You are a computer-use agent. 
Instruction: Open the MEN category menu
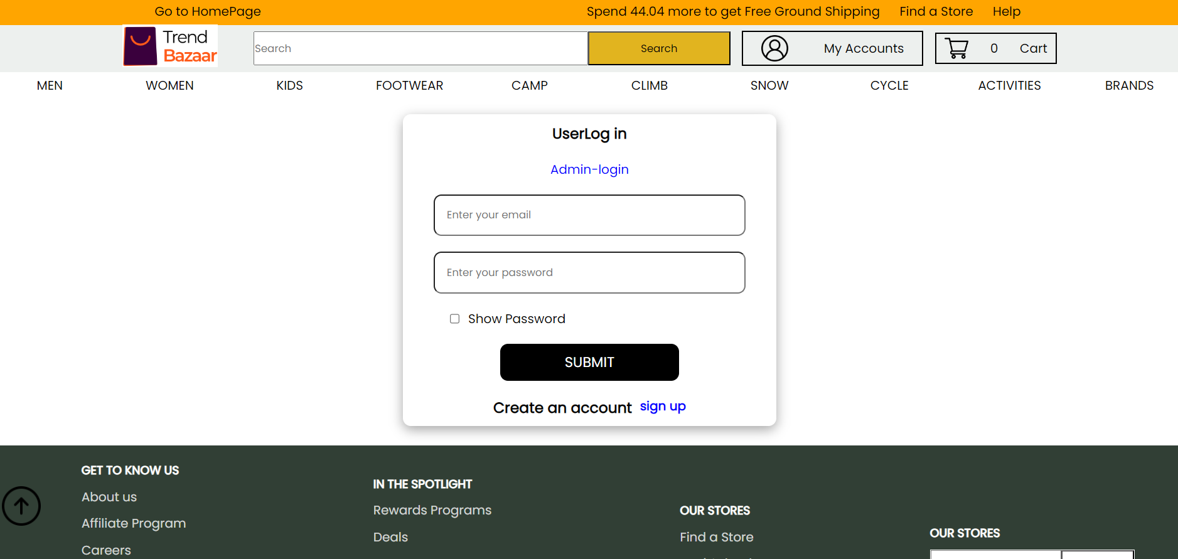(x=50, y=85)
